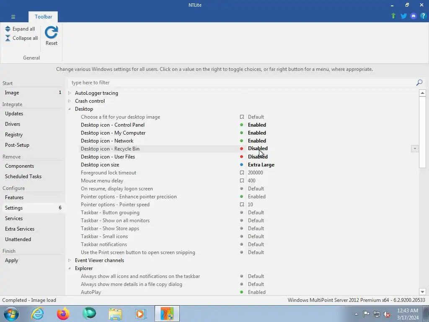Toggle Desktop icon - Control Panel Enabled value
This screenshot has height=322, width=429.
[257, 125]
